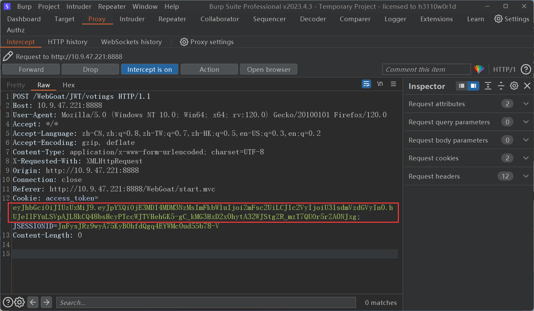This screenshot has height=311, width=534.
Task: Switch to the Dashboard tab
Action: 24,19
